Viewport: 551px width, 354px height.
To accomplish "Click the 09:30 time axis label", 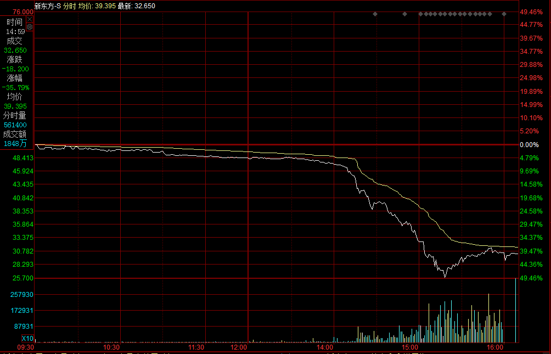I will point(26,347).
